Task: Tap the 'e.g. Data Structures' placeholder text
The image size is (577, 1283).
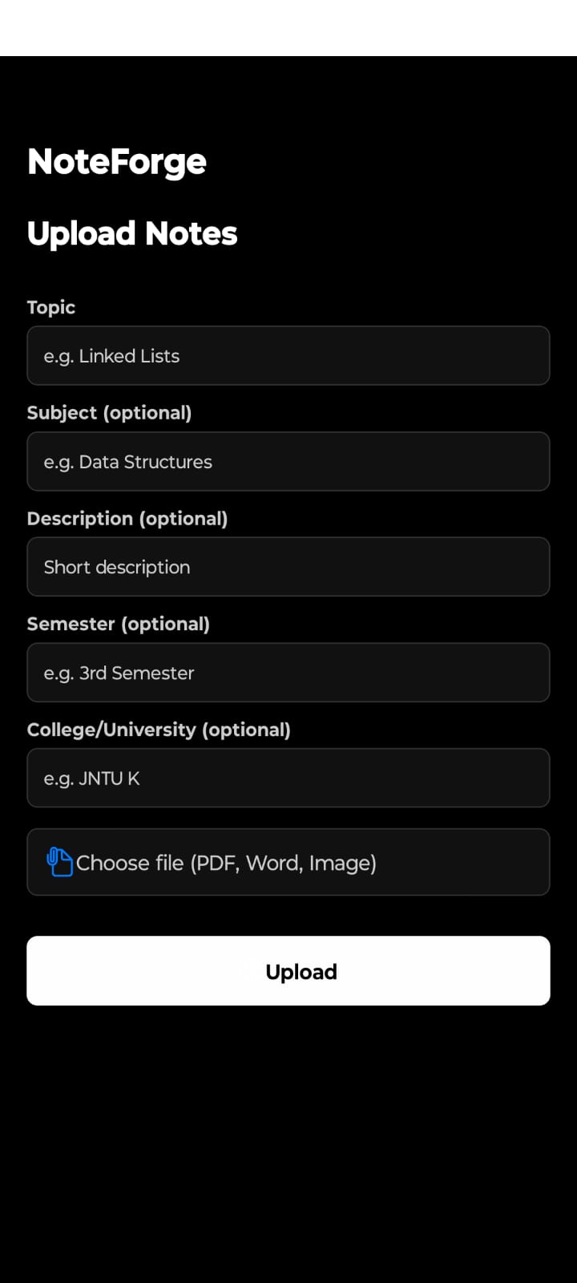Action: (x=128, y=462)
